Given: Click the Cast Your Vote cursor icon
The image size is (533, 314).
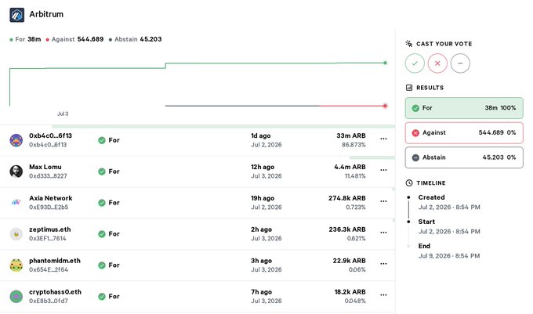Looking at the screenshot, I should click(409, 43).
